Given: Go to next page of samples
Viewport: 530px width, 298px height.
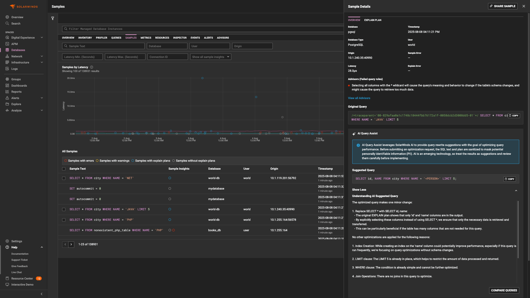Looking at the screenshot, I should (71, 244).
